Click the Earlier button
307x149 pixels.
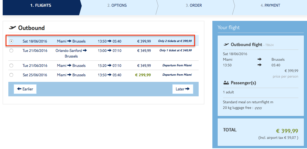[x=25, y=89]
